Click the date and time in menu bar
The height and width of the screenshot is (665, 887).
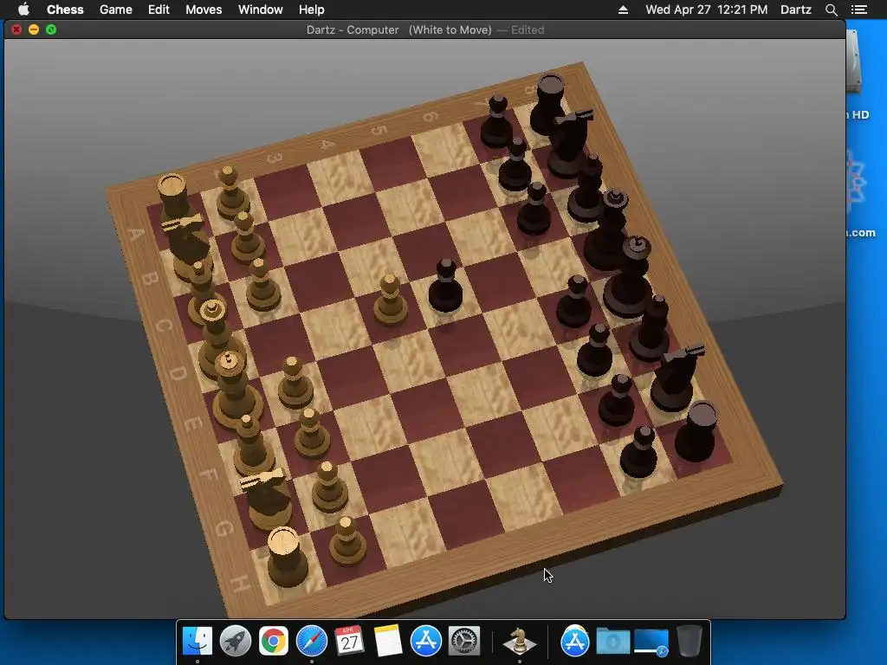[707, 10]
